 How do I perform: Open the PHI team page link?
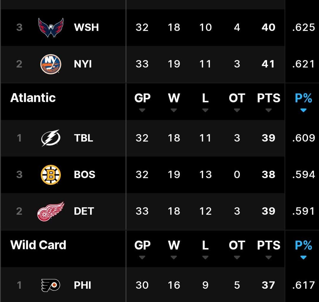[x=82, y=285]
